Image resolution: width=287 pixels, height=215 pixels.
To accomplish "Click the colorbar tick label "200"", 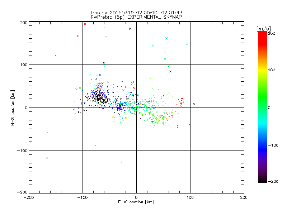I will [272, 33].
